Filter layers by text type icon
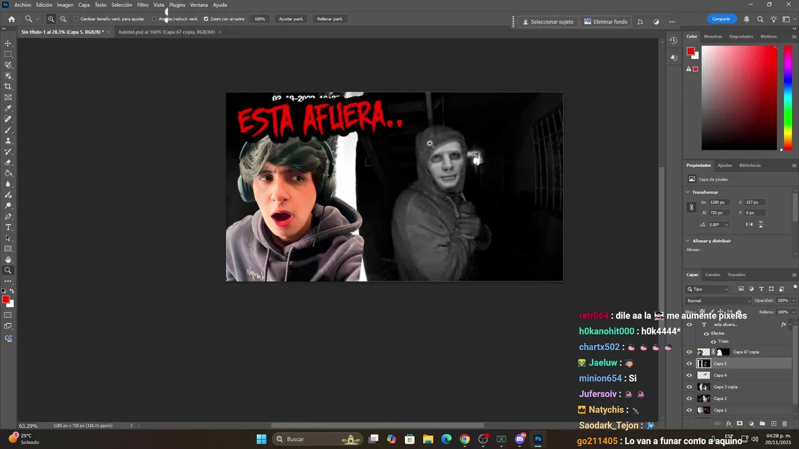799x449 pixels. click(x=761, y=289)
